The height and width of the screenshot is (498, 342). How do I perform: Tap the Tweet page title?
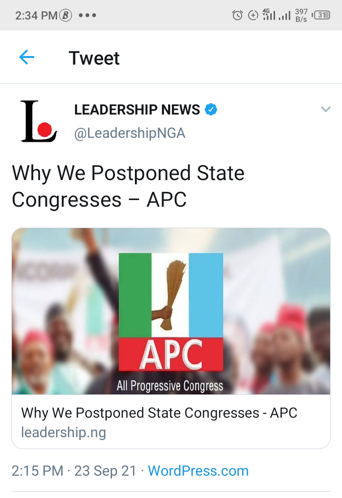click(x=94, y=58)
